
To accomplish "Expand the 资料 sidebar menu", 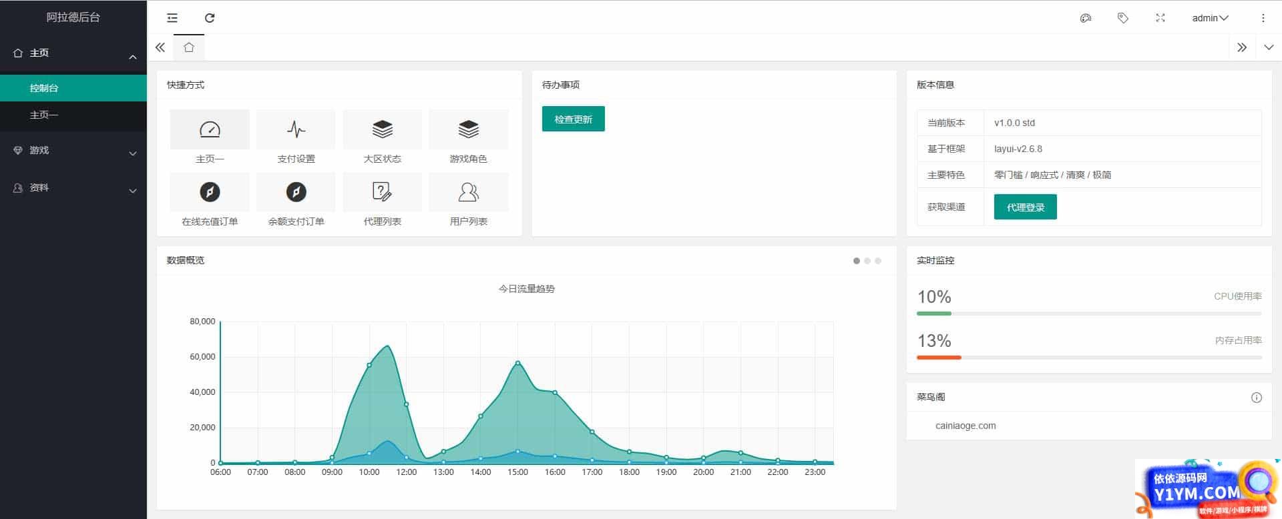I will [x=73, y=187].
